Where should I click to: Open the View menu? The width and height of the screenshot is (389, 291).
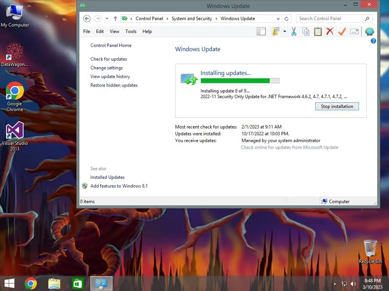click(x=114, y=31)
